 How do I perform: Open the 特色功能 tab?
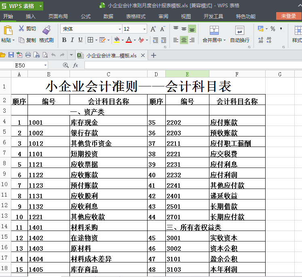point(246,16)
